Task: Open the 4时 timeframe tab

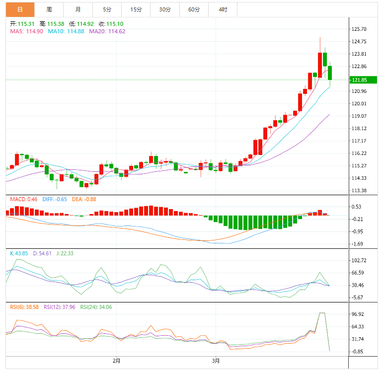Action: [x=223, y=10]
